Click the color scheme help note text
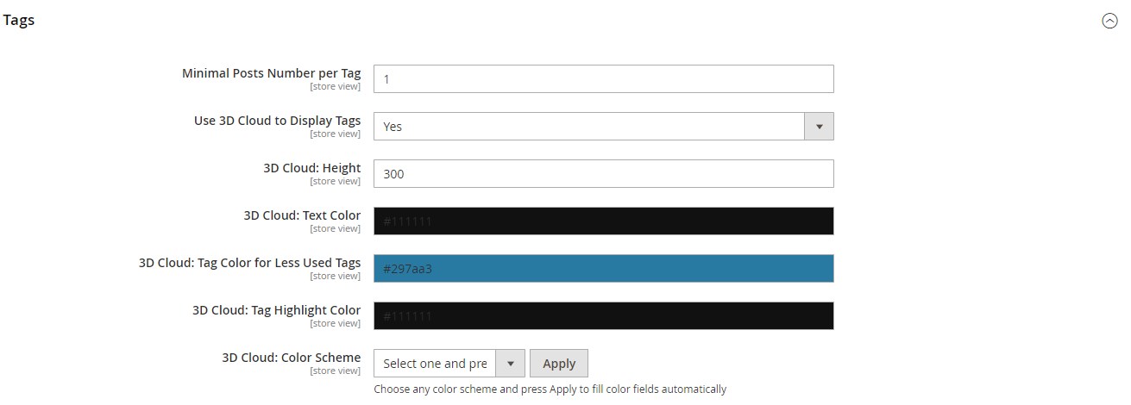 tap(550, 389)
